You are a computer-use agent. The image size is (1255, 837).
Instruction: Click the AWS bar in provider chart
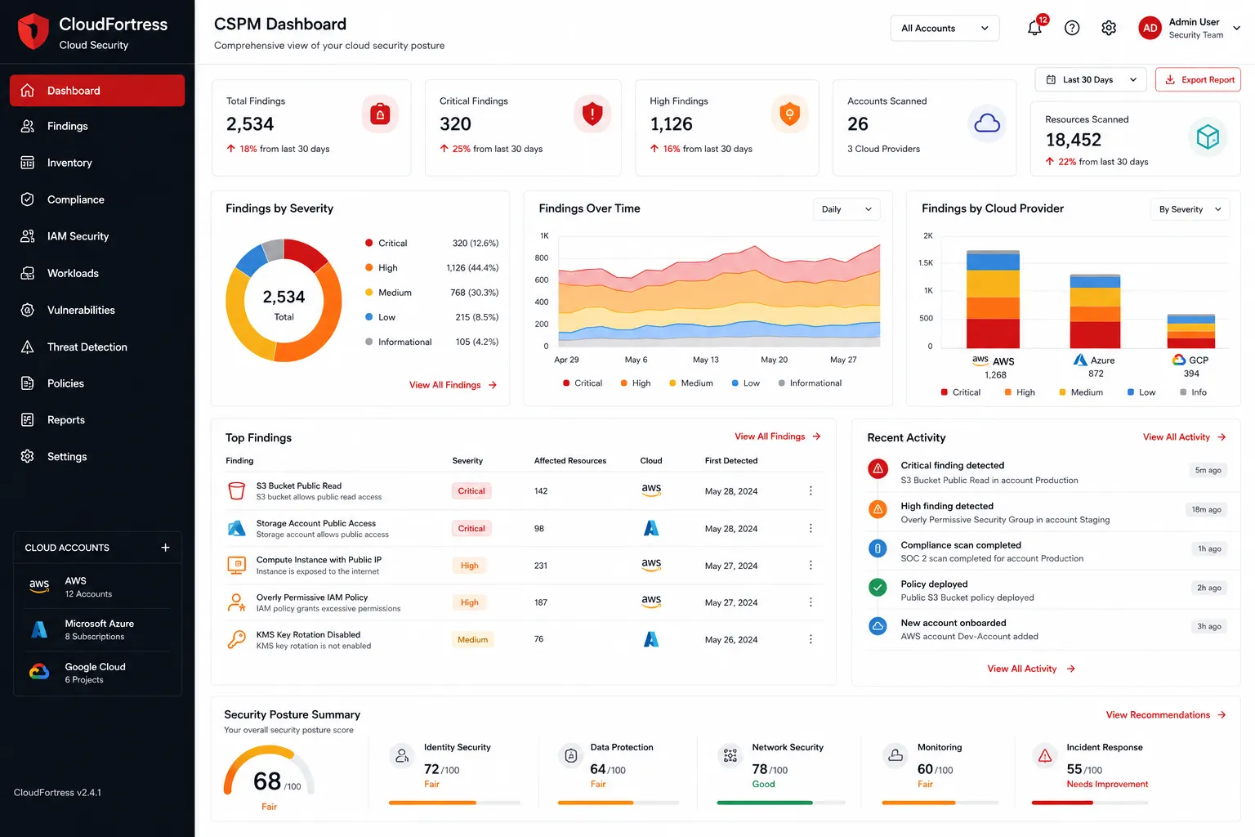(993, 299)
